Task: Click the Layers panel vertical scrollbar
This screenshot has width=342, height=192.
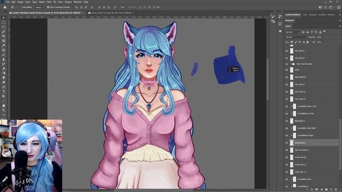Action: tap(340, 143)
